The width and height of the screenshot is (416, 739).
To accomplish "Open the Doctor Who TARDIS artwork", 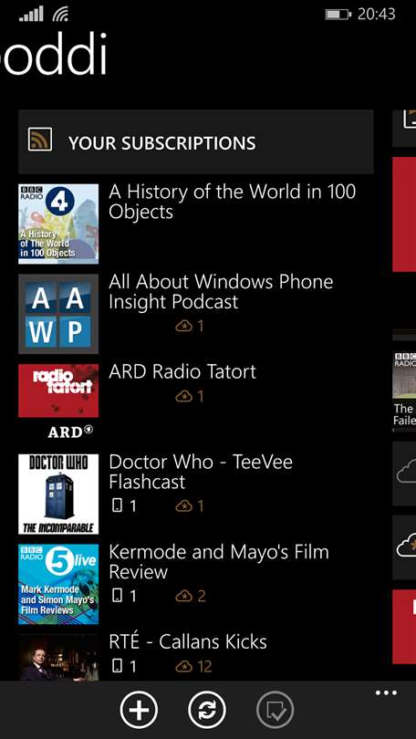I will 58,494.
